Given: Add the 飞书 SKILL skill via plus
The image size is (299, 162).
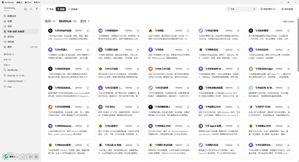Looking at the screenshot, I should (x=138, y=107).
